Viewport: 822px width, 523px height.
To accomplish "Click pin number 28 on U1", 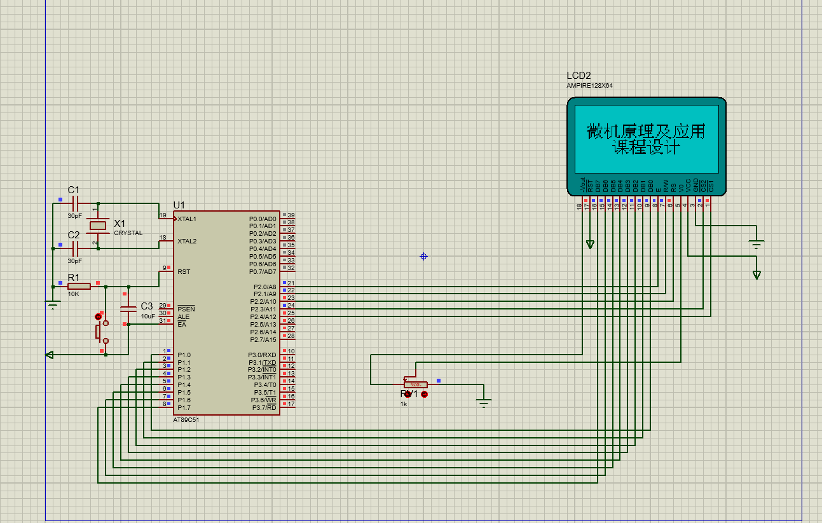I will [291, 336].
